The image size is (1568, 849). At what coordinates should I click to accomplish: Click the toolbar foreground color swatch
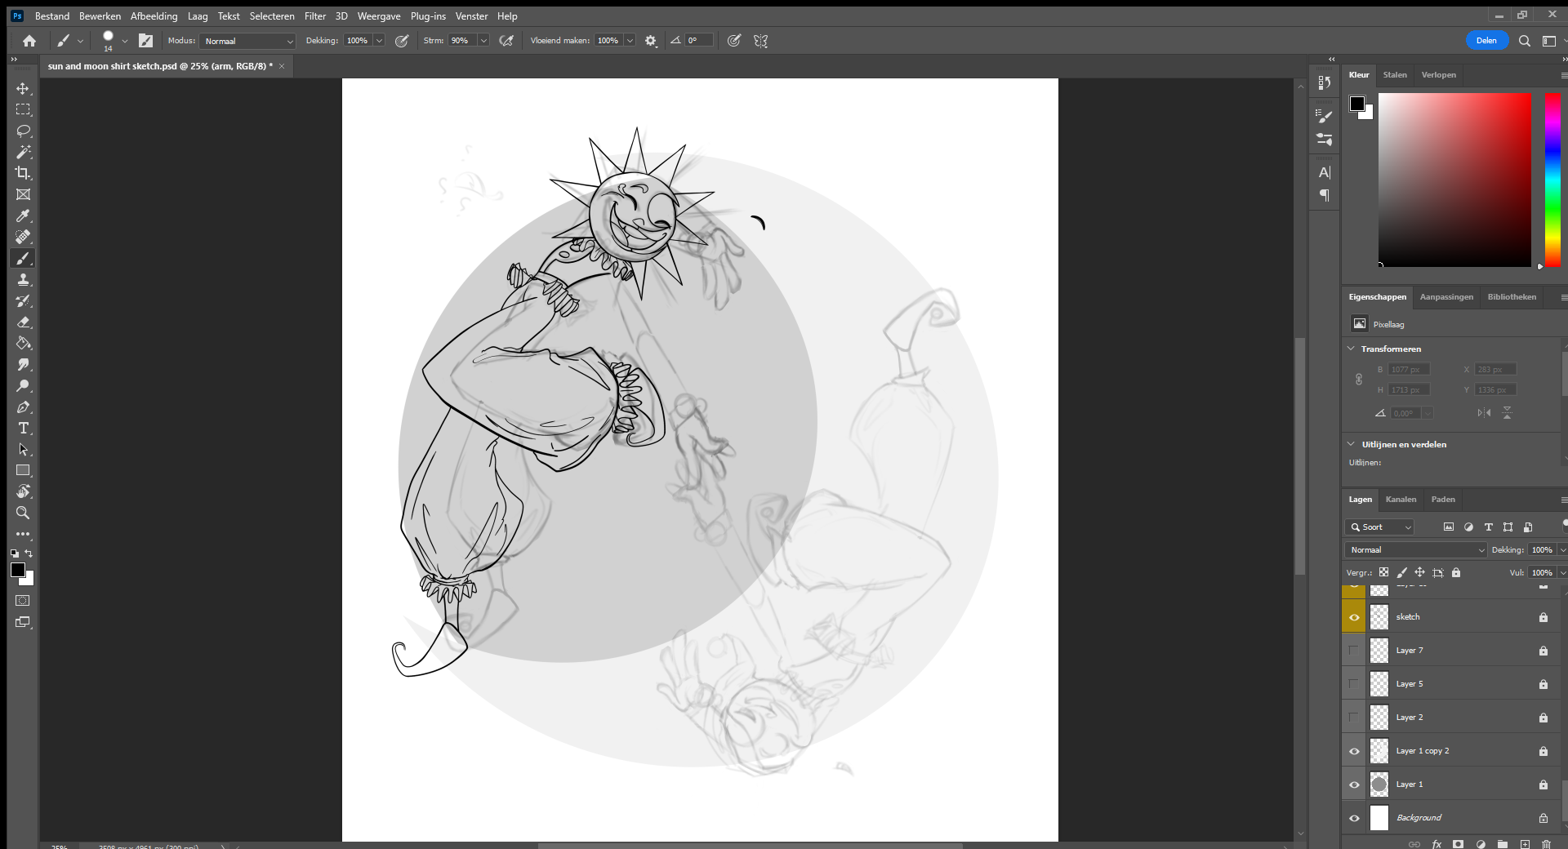pos(18,570)
